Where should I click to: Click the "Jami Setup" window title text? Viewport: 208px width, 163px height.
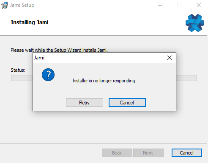22,5
